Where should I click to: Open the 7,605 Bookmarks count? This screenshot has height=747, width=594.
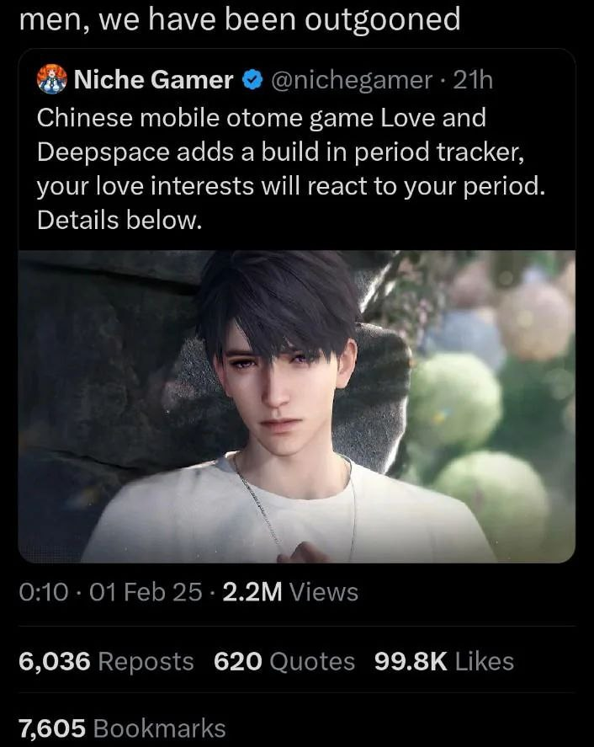tap(122, 728)
